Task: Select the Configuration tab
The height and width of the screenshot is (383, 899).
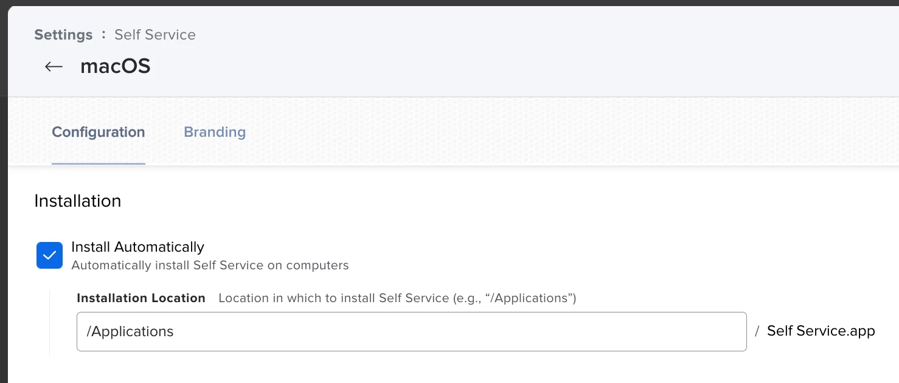Action: pos(99,132)
